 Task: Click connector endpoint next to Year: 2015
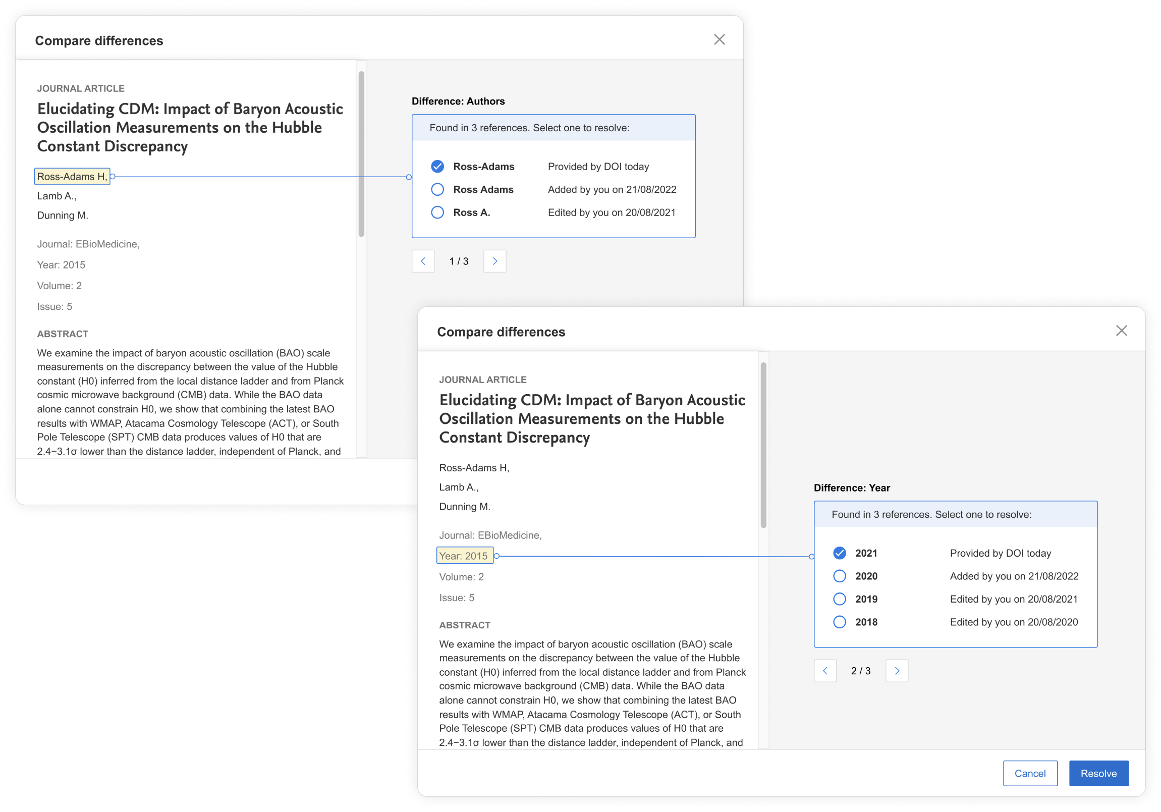(x=496, y=556)
